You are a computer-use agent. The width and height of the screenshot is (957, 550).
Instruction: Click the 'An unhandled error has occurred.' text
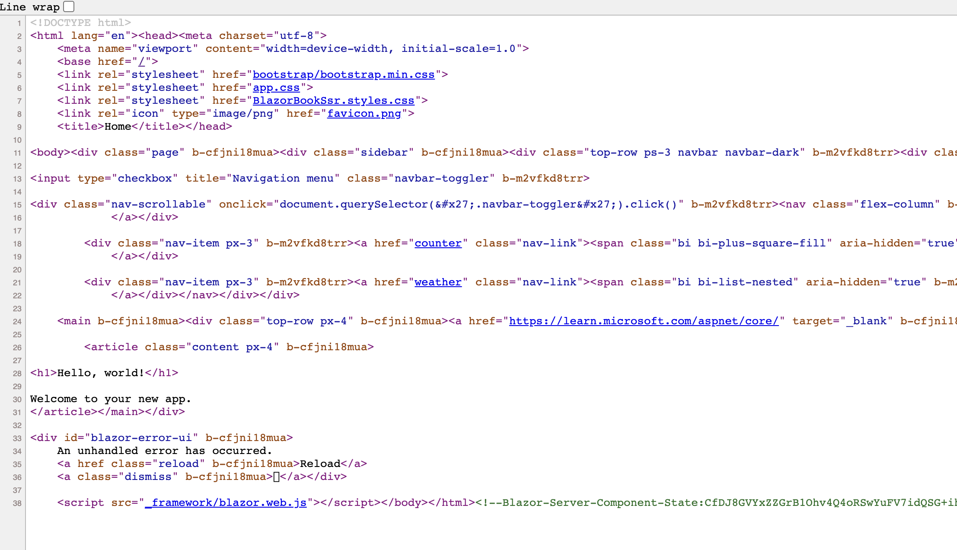[164, 451]
